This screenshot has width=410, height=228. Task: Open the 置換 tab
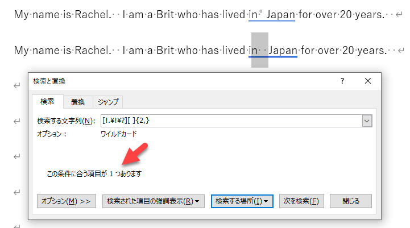pos(78,102)
